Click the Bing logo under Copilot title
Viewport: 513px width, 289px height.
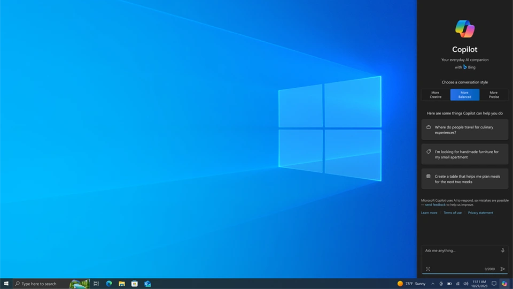(x=465, y=67)
